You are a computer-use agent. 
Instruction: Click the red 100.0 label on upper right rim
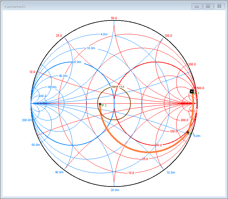pyautogui.click(x=168, y=36)
